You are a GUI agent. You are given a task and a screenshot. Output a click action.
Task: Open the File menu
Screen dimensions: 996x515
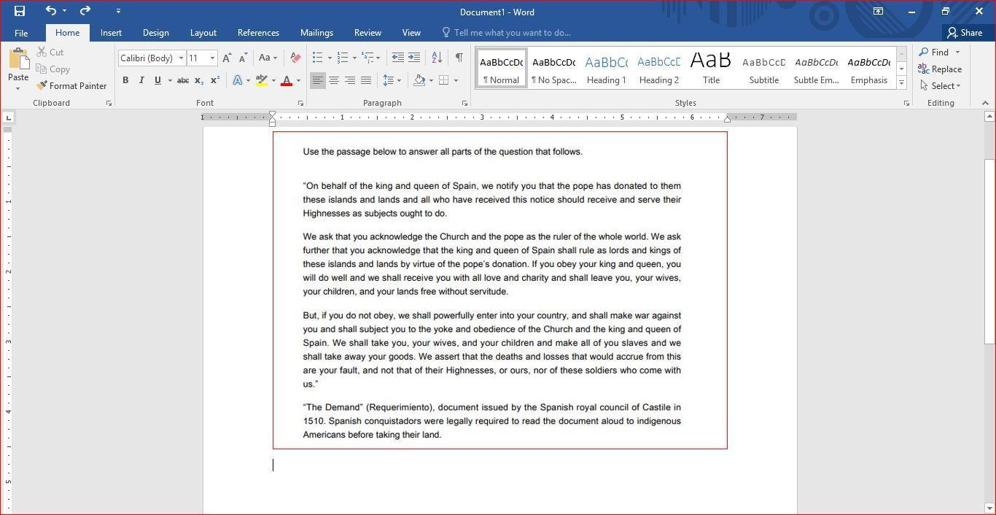click(21, 33)
